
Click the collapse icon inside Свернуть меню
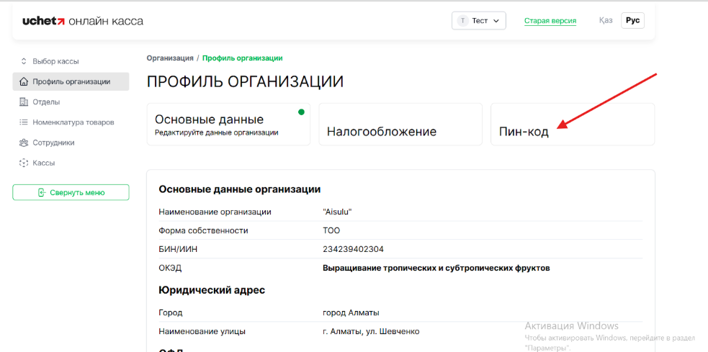click(x=42, y=193)
